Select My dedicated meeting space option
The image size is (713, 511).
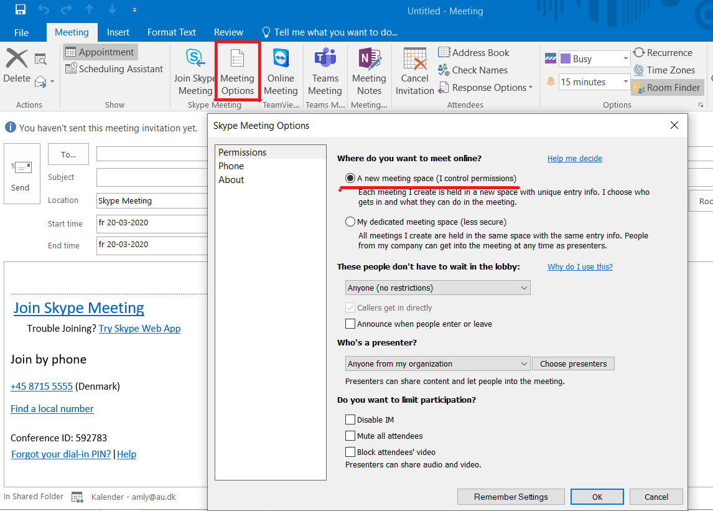click(x=351, y=222)
